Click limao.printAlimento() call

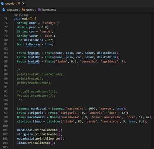[x=36, y=143]
